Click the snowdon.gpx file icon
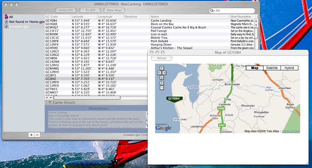The height and width of the screenshot is (168, 312). click(x=6, y=26)
